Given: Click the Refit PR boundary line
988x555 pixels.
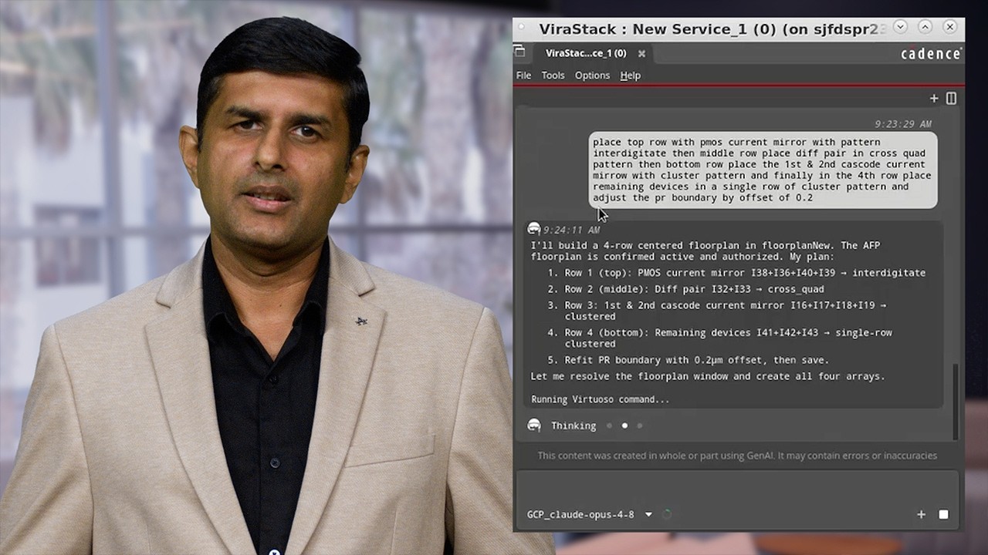Looking at the screenshot, I should pyautogui.click(x=688, y=360).
